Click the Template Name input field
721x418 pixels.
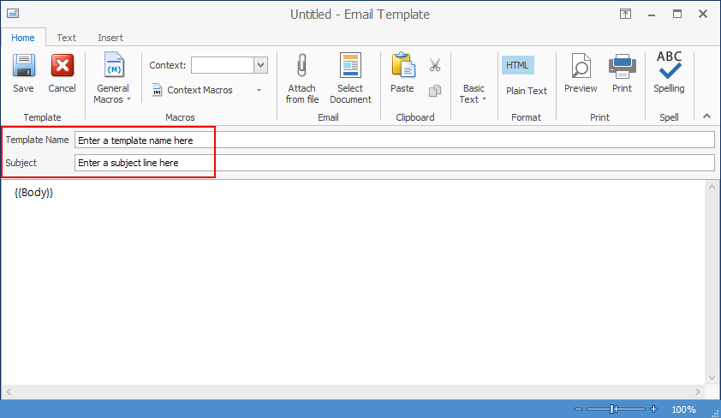coord(395,140)
